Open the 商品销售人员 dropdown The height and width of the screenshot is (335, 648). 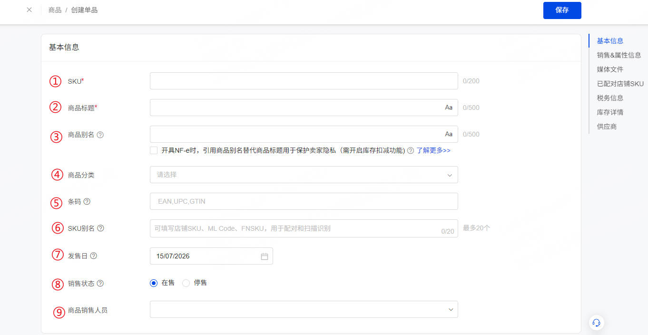click(x=304, y=309)
